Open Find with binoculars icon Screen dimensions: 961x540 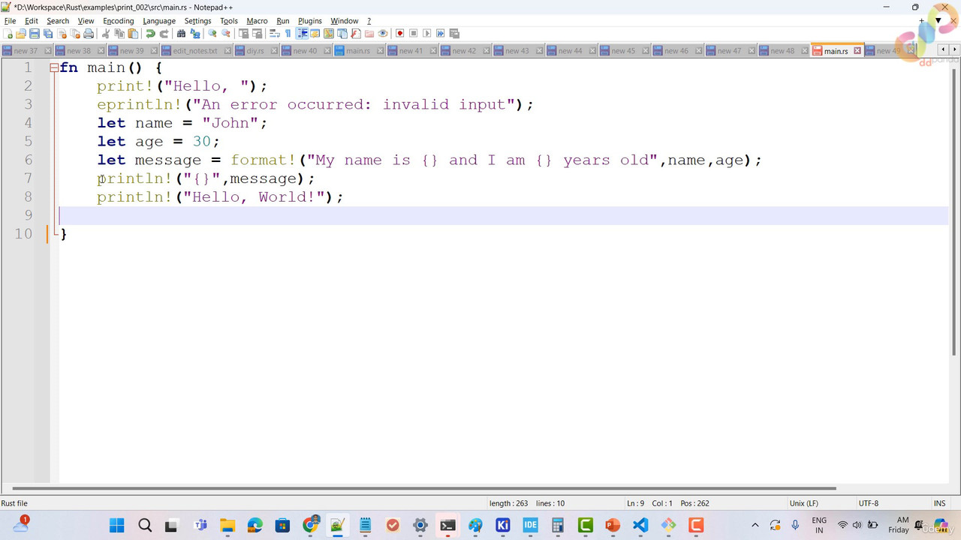pos(181,33)
